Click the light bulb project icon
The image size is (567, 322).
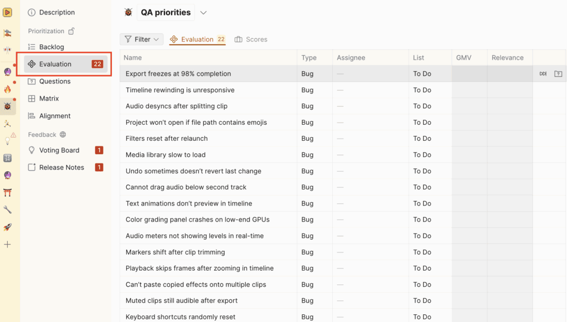tap(7, 141)
